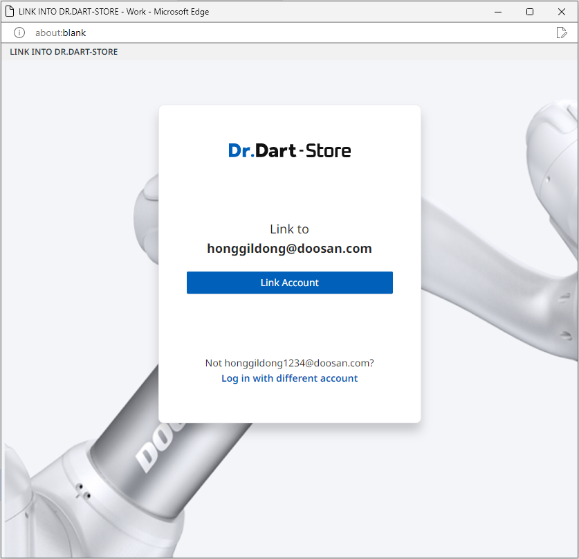Close the Edge window

[562, 12]
